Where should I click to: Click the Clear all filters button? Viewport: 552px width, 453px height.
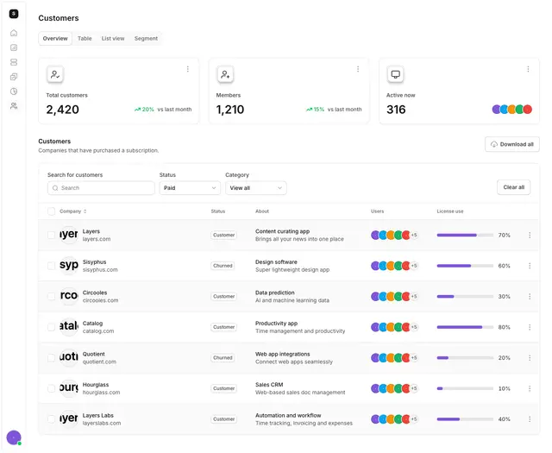coord(514,187)
